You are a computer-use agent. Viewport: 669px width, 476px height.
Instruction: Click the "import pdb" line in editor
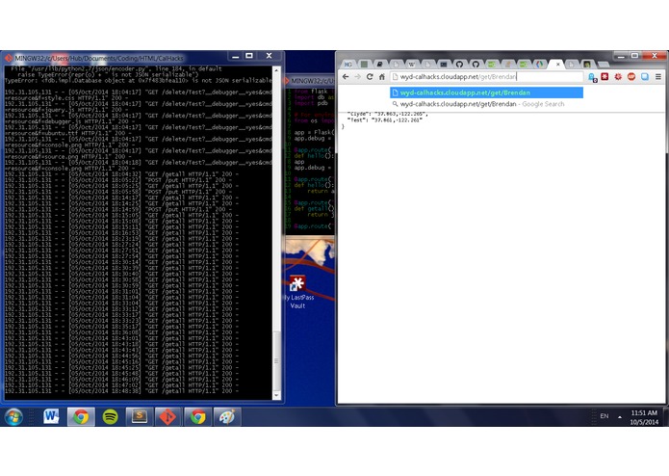(311, 103)
